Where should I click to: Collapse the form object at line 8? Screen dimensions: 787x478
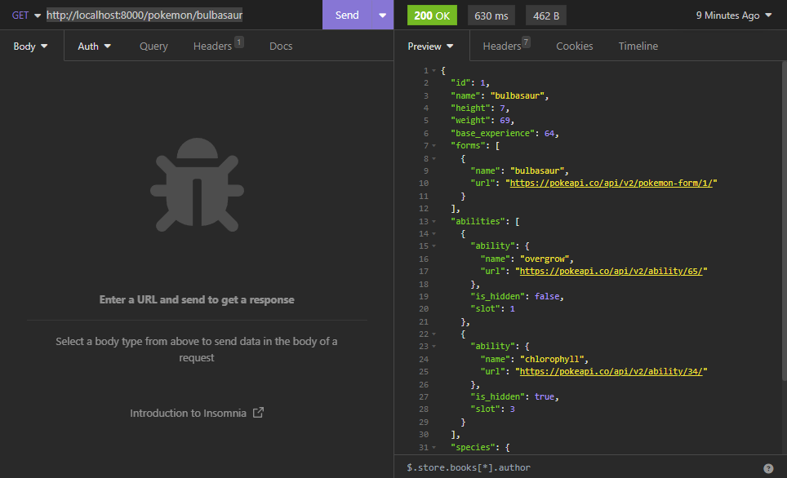pos(434,158)
